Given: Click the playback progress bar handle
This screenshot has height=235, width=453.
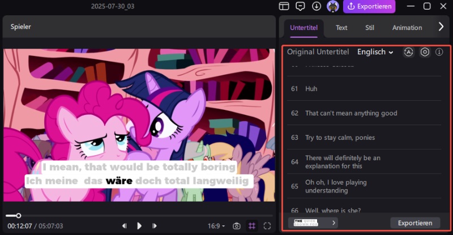Looking at the screenshot, I should pyautogui.click(x=19, y=215).
